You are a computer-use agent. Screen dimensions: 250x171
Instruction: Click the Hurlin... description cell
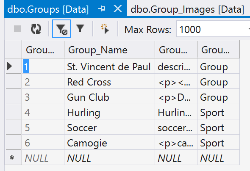click(x=176, y=112)
